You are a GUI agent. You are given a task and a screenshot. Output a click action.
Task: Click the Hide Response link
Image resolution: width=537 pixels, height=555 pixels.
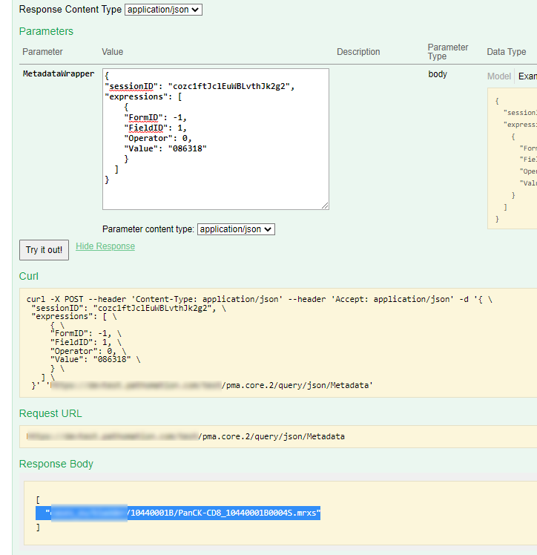click(x=105, y=246)
